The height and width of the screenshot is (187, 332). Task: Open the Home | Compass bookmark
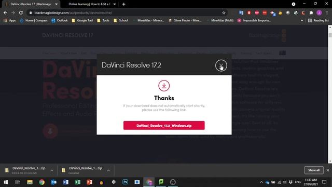click(x=34, y=20)
